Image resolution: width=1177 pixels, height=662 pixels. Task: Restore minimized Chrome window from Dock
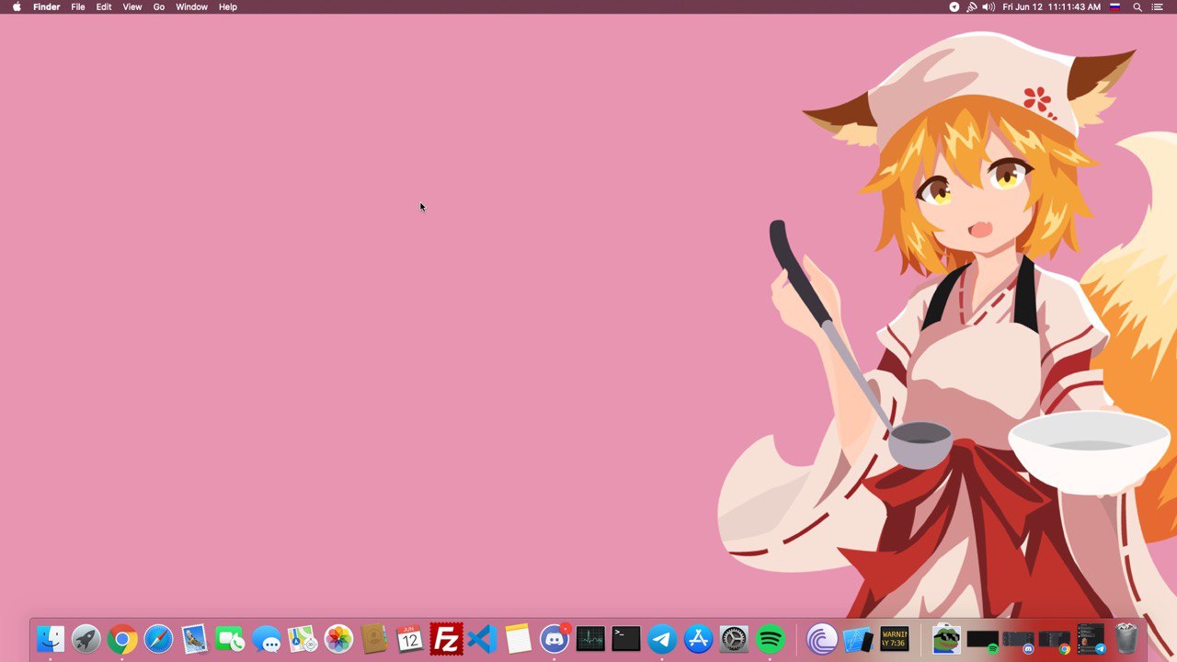coord(1054,640)
